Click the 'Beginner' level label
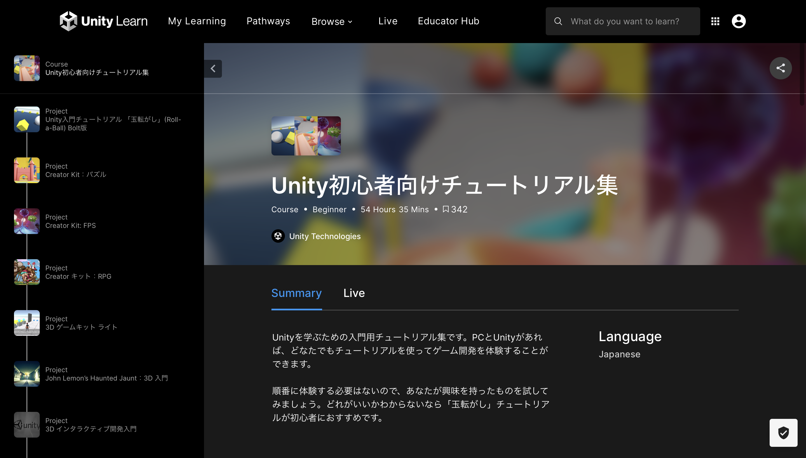 coord(329,209)
